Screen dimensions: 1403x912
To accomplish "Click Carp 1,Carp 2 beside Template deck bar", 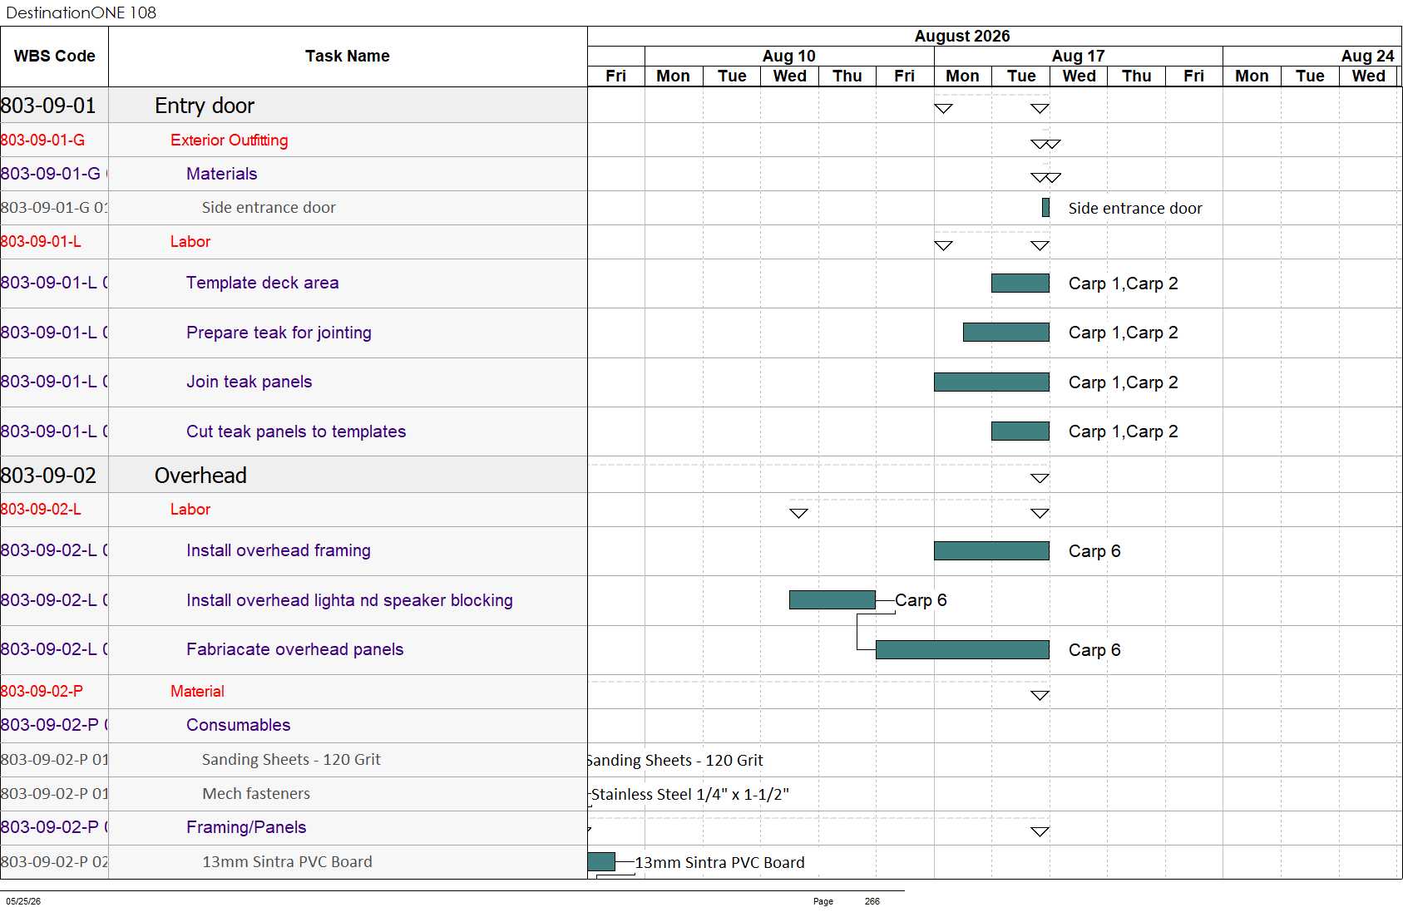I will coord(1124,283).
